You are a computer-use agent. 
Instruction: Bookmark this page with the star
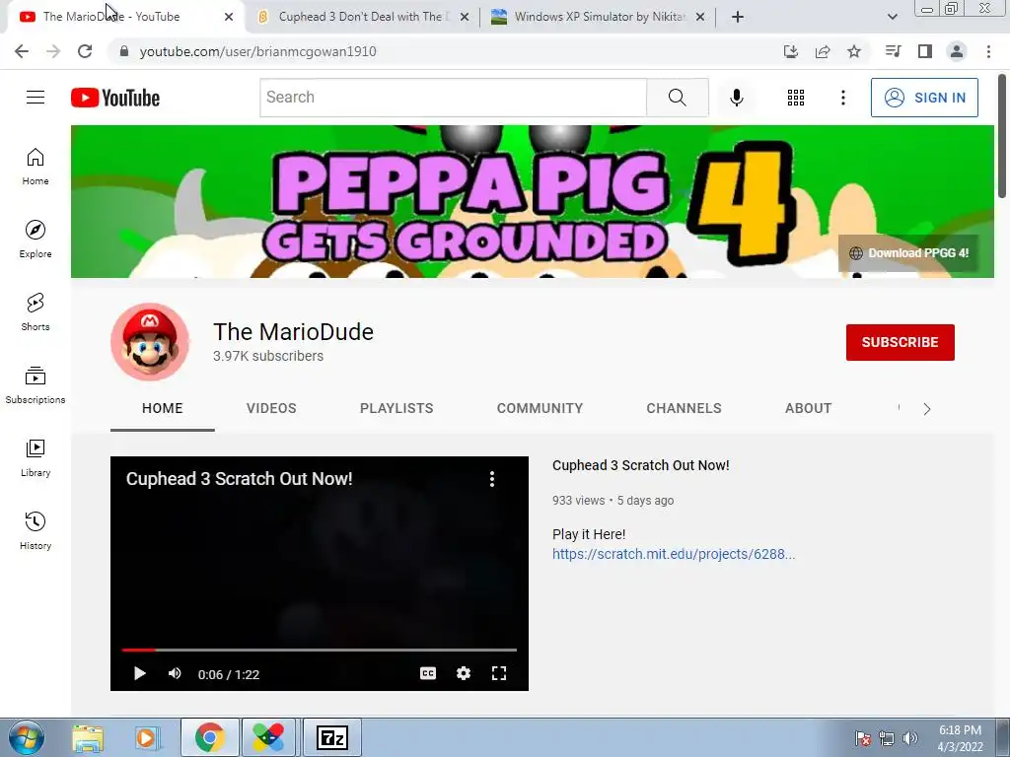point(854,51)
